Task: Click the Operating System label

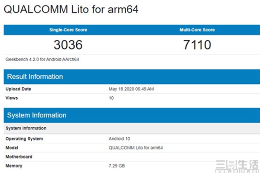Action: (24, 139)
